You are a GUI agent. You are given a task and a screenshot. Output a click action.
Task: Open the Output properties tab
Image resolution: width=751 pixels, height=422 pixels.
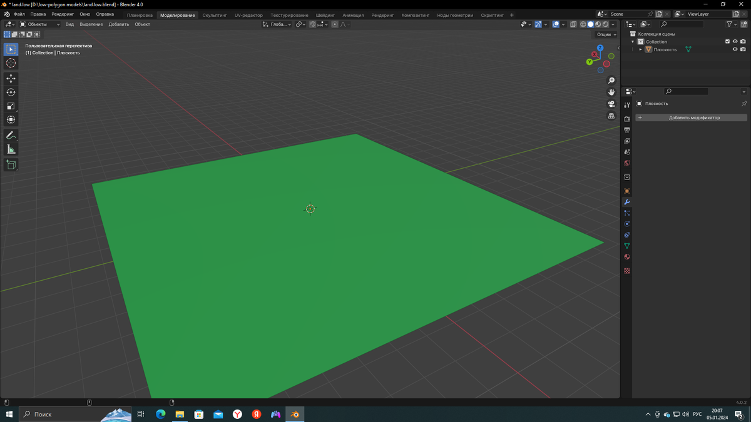coord(626,130)
